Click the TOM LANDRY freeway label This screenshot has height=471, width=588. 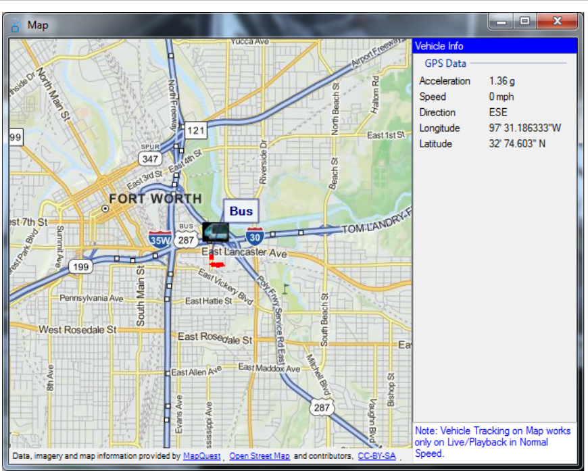coord(376,221)
